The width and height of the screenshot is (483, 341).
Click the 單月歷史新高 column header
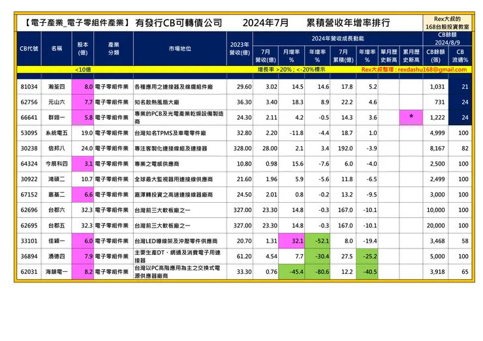coord(389,55)
